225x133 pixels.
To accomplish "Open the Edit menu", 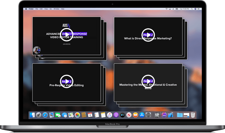I will [x=41, y=9].
